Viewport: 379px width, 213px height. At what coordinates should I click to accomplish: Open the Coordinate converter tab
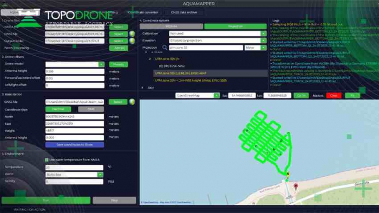click(143, 12)
